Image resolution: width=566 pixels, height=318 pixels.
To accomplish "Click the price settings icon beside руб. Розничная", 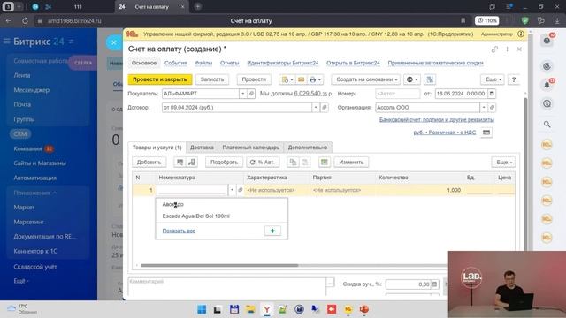I will point(486,132).
